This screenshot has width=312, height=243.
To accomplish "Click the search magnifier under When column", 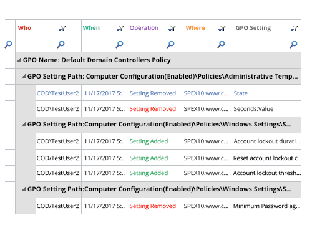I will pyautogui.click(x=119, y=44).
